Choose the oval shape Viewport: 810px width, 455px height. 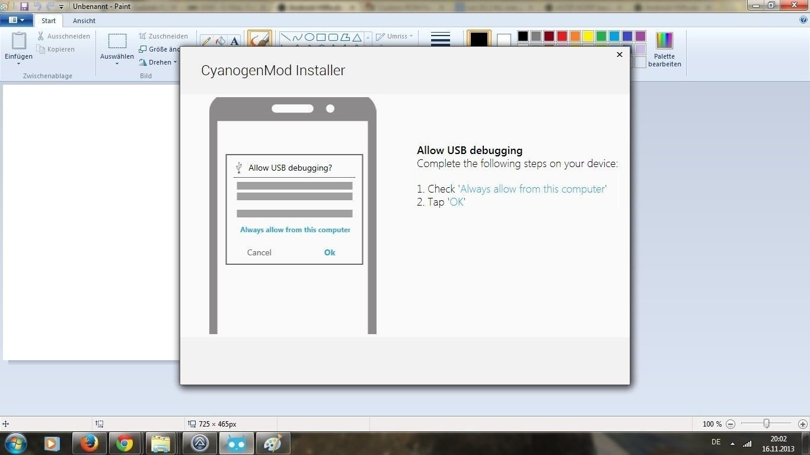pyautogui.click(x=310, y=37)
